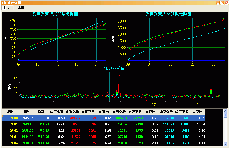The height and width of the screenshot is (148, 229).
Task: Click the ▼10.96 change value
Action: [43, 137]
